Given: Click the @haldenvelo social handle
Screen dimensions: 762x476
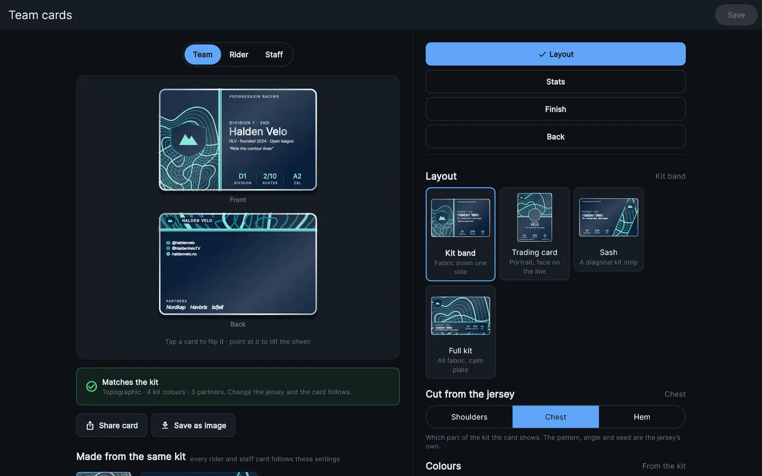Looking at the screenshot, I should (183, 243).
